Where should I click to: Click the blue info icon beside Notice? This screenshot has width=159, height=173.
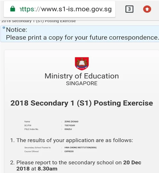coord(4,28)
